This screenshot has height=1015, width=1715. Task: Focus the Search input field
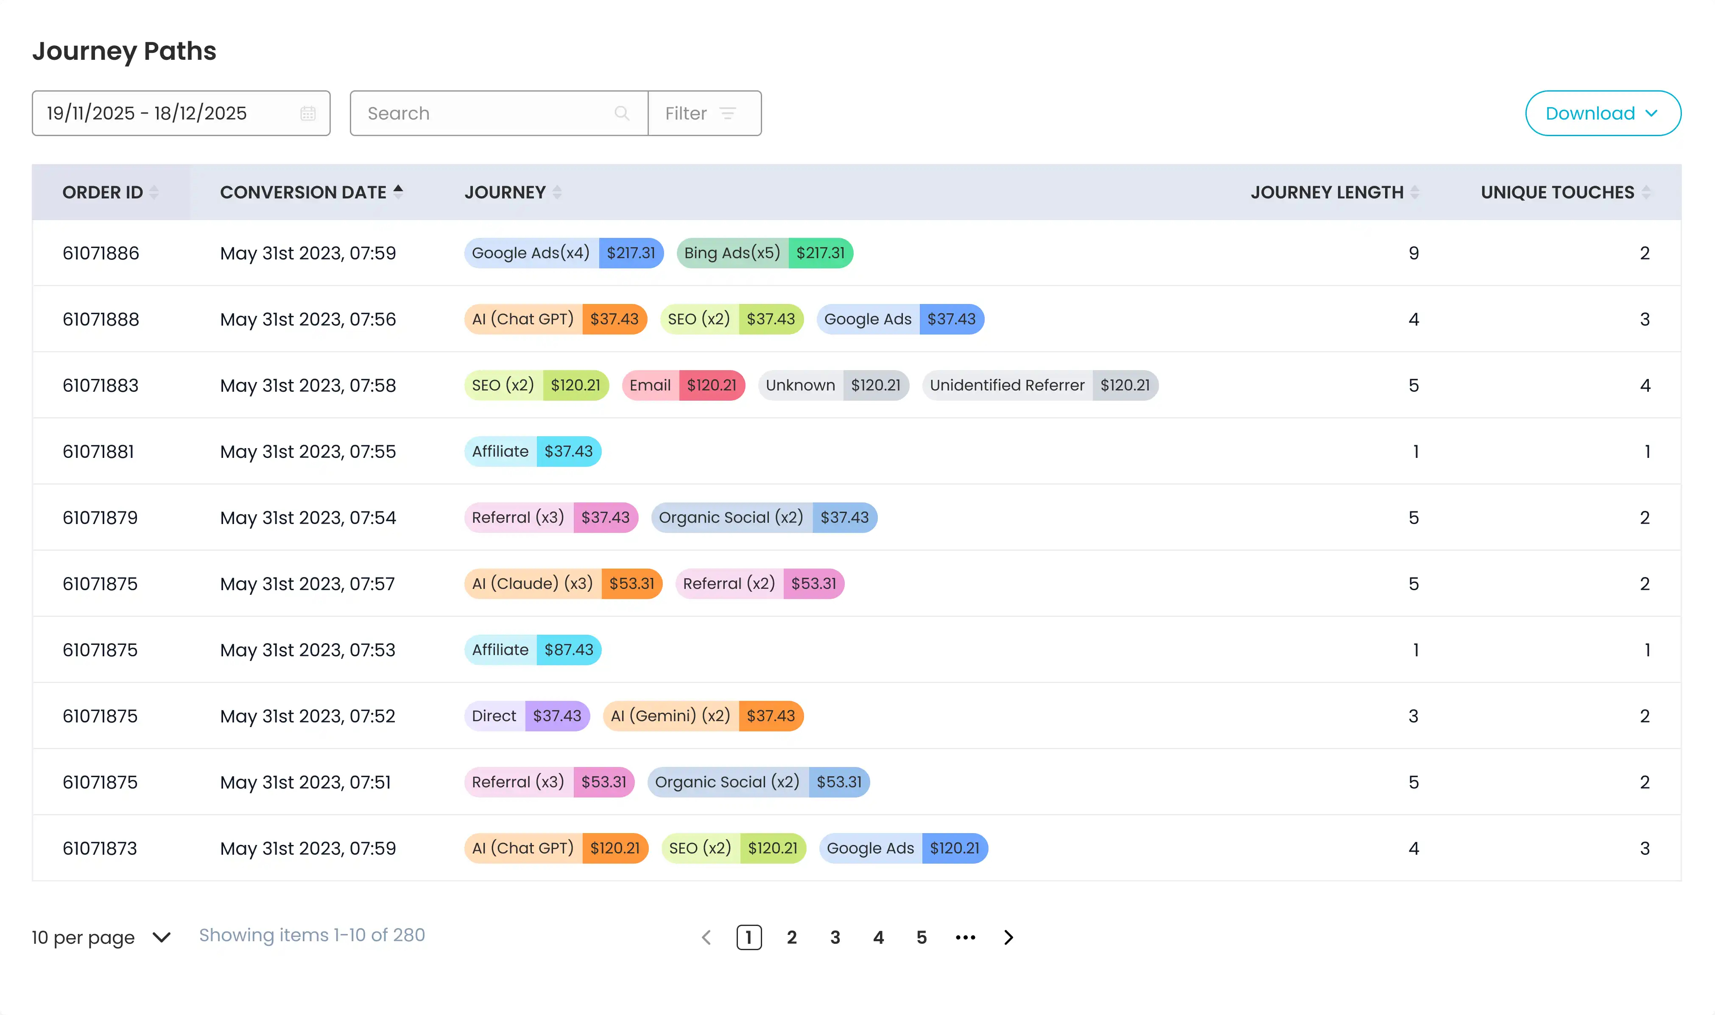(499, 114)
